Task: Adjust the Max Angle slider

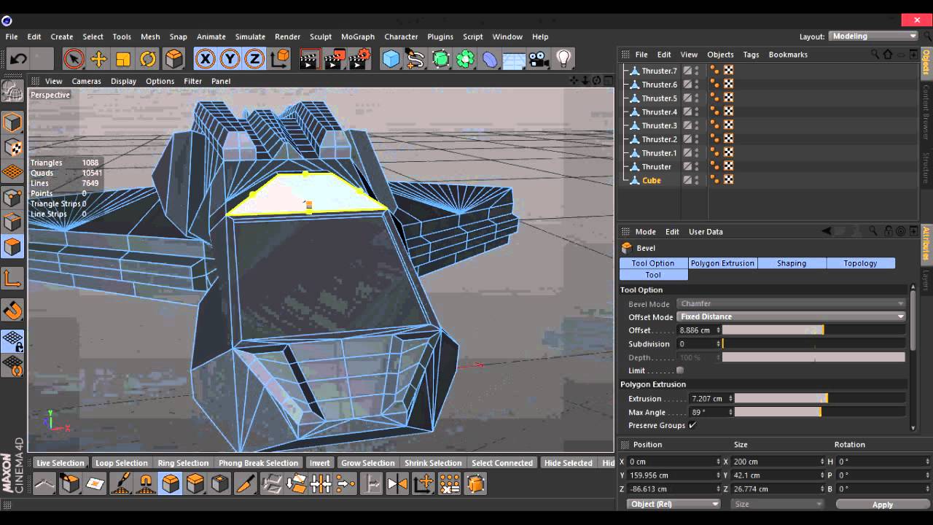Action: 820,412
